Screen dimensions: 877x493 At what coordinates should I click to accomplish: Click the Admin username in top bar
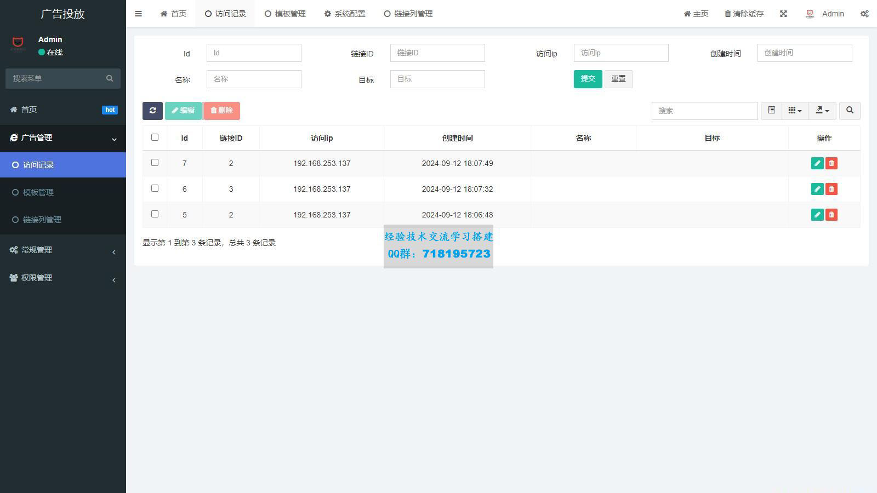click(x=833, y=14)
